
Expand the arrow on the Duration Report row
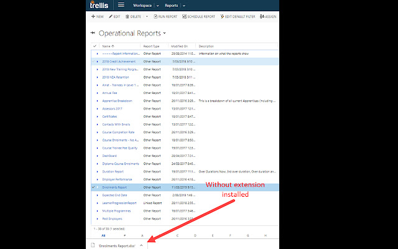pos(97,172)
